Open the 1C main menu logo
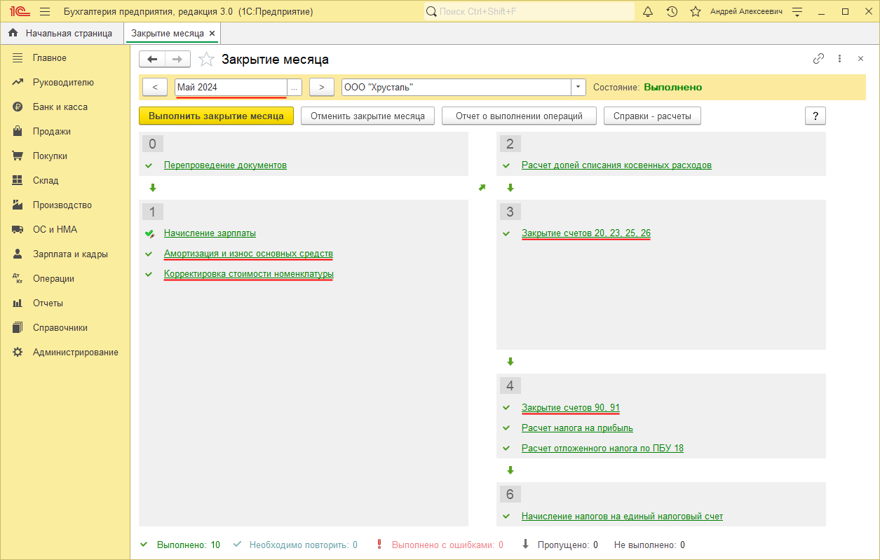This screenshot has width=880, height=560. point(20,12)
